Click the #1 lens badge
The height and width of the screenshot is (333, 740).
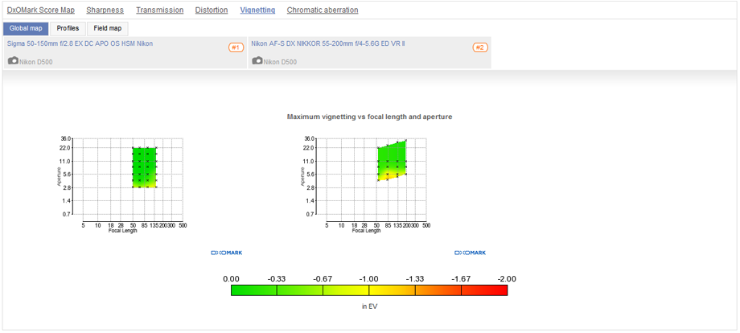(236, 47)
